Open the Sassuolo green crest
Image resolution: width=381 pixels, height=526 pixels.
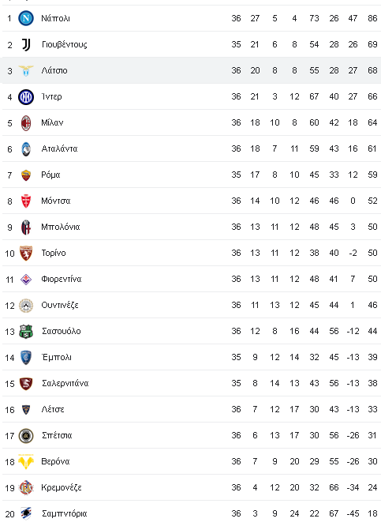point(26,332)
